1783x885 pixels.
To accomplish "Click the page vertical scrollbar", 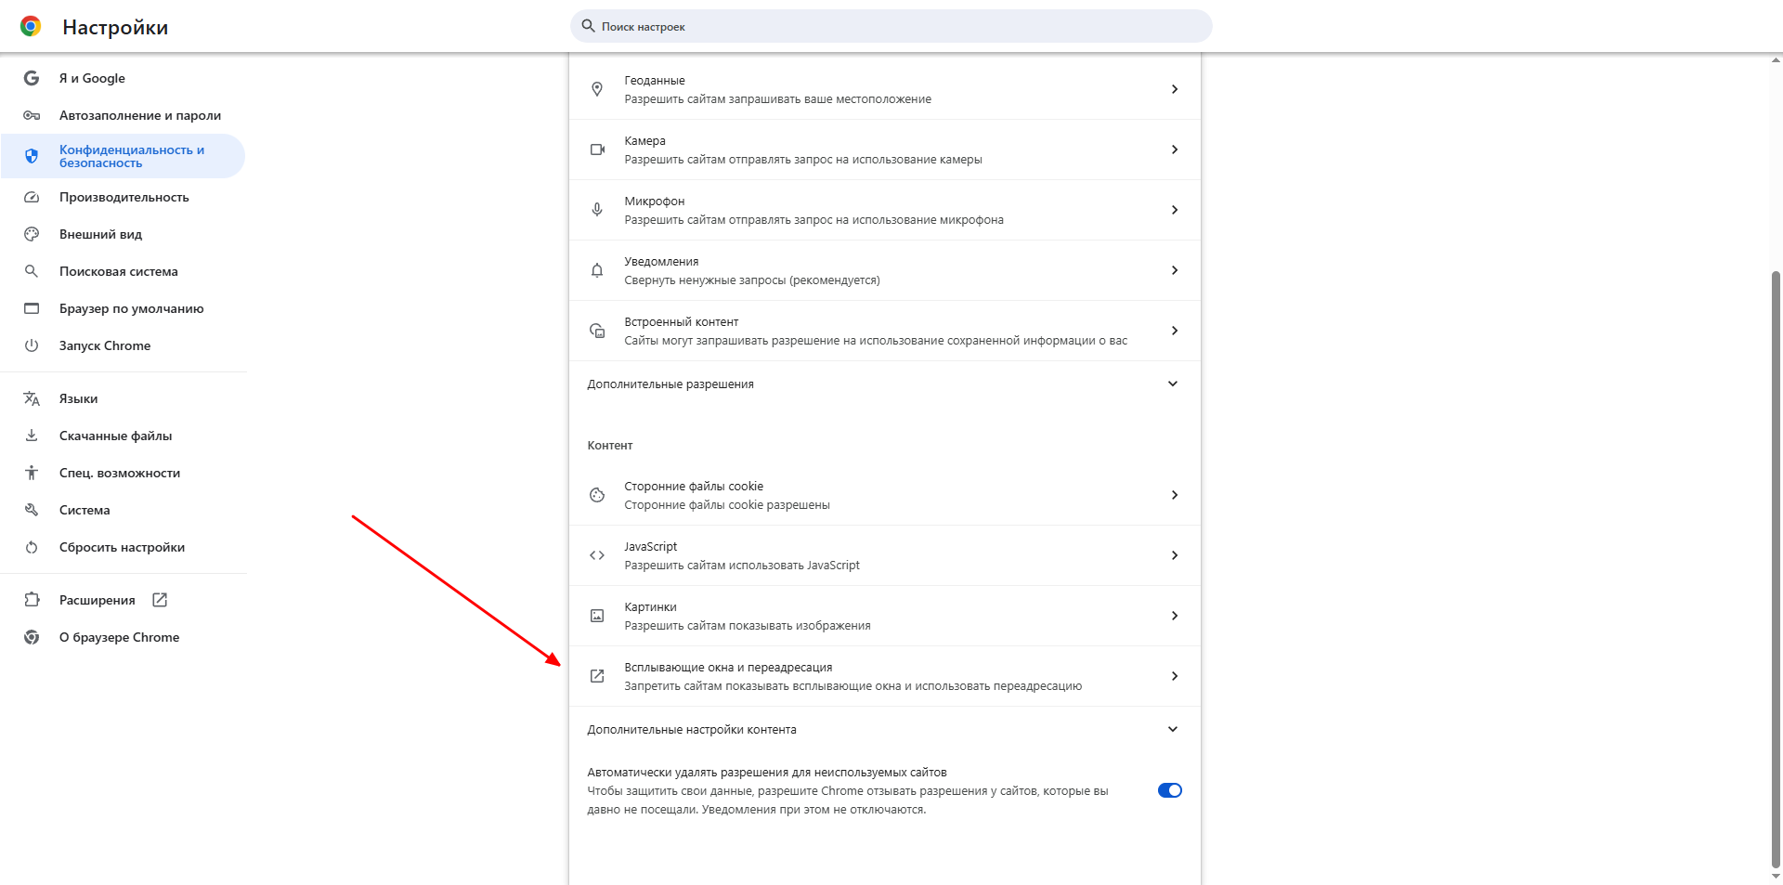I will coord(1776,557).
